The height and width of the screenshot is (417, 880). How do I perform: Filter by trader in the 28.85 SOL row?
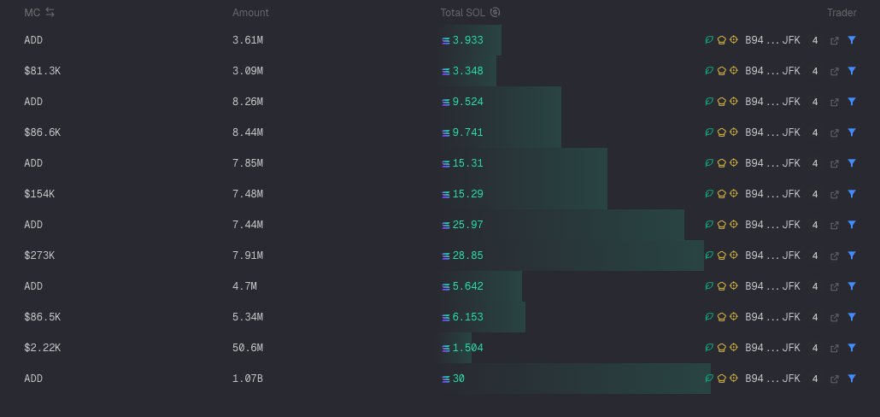[x=851, y=255]
